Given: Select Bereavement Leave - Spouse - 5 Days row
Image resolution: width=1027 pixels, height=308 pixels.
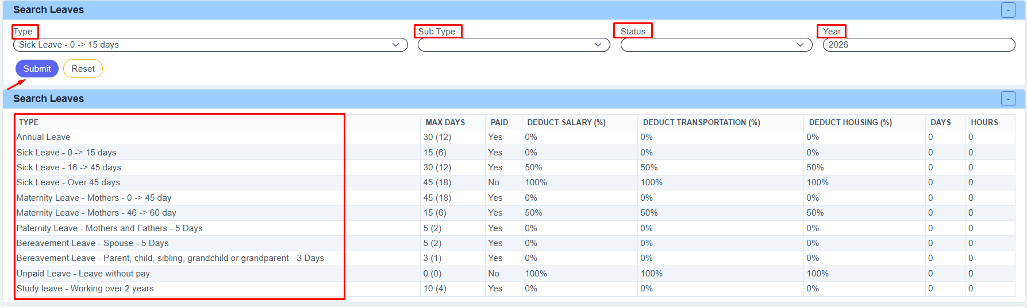Looking at the screenshot, I should (514, 243).
